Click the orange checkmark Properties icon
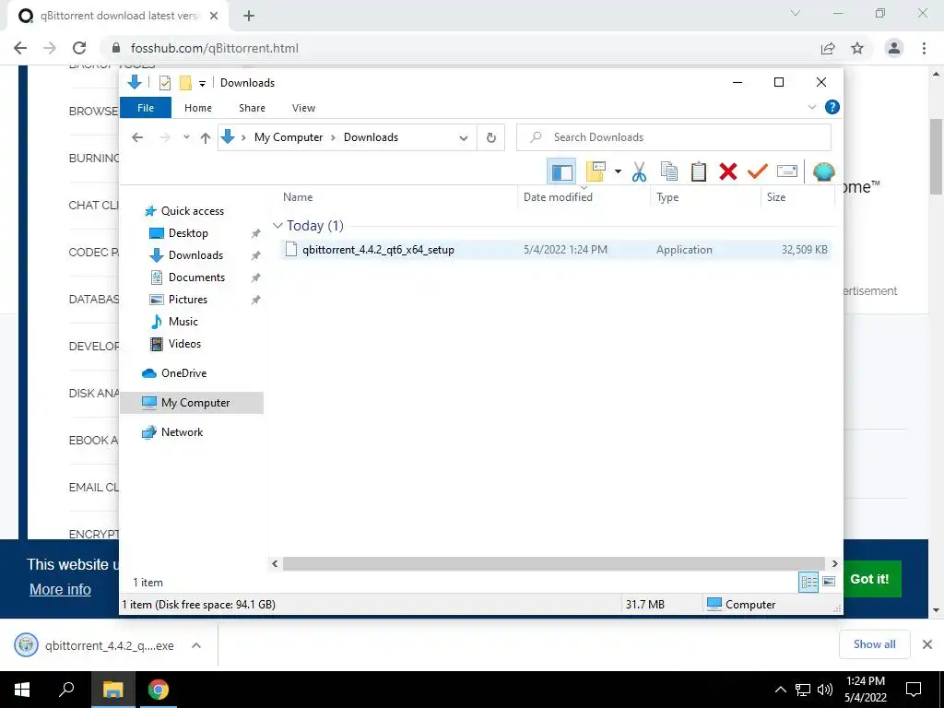 (x=758, y=172)
